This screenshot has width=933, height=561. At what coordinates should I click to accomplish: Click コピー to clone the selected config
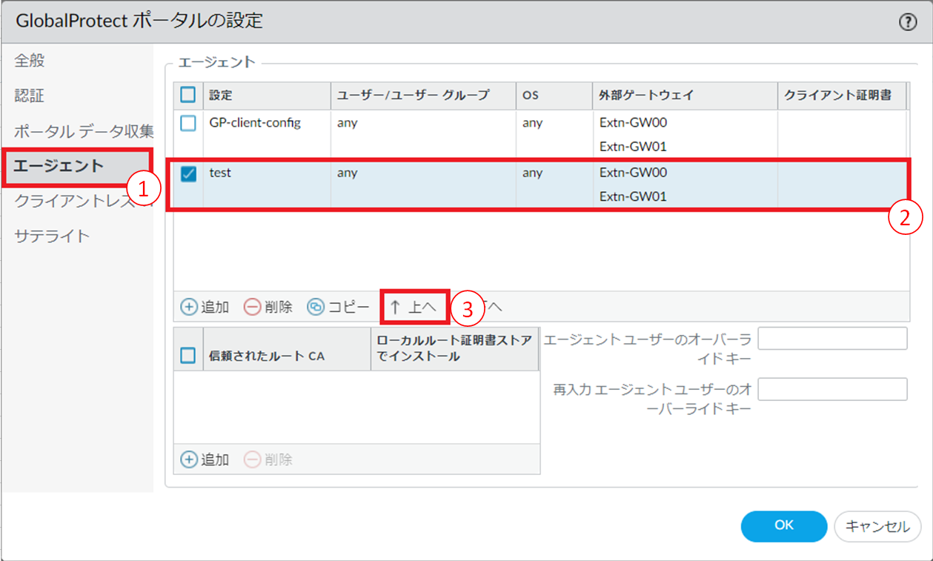pyautogui.click(x=338, y=307)
